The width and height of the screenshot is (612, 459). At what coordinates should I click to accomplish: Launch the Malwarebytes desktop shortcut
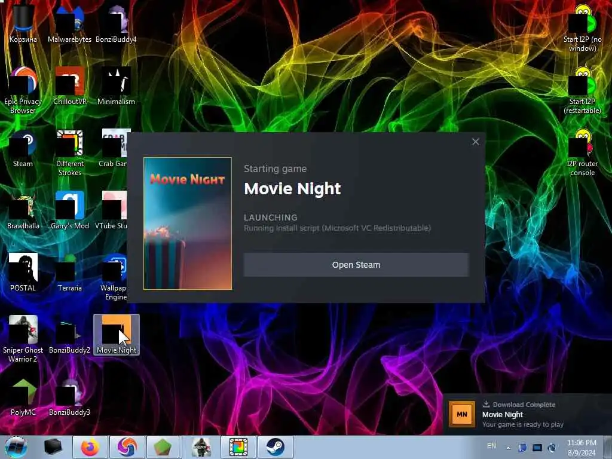(69, 23)
